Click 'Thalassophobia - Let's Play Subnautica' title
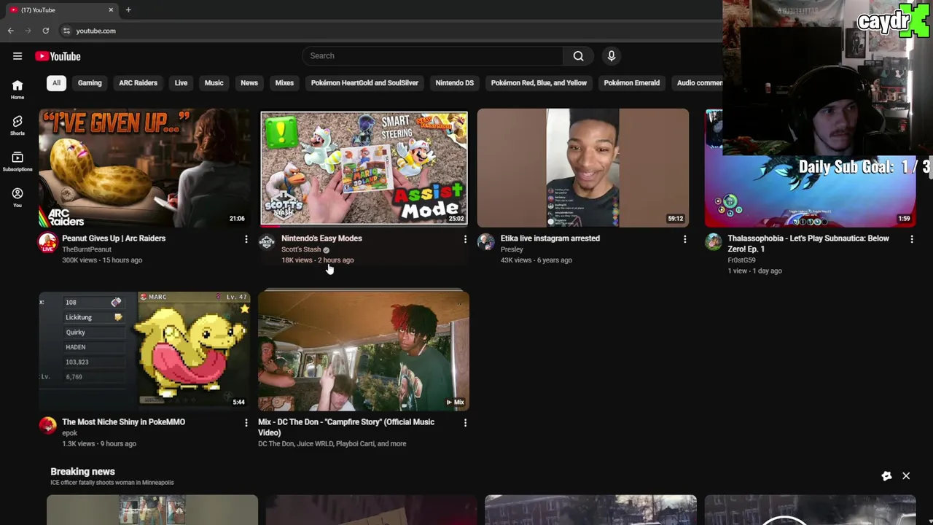 [x=808, y=244]
